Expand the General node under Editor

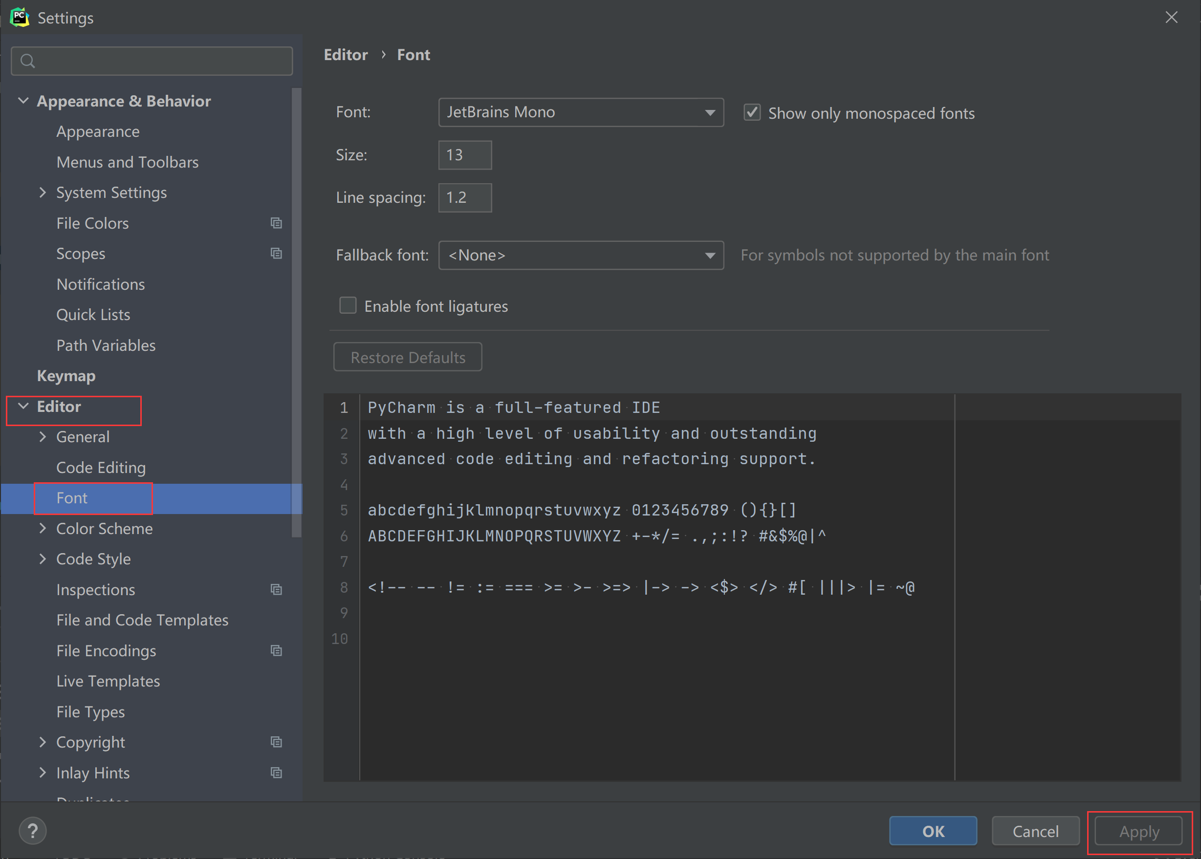click(x=43, y=437)
